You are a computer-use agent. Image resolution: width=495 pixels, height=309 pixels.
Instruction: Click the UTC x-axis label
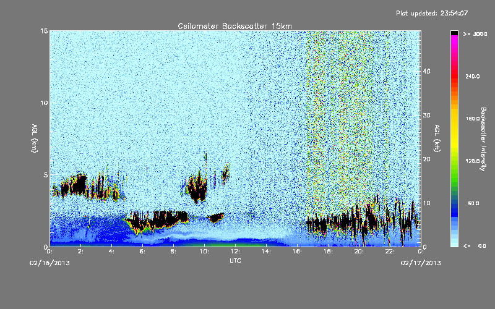point(235,260)
